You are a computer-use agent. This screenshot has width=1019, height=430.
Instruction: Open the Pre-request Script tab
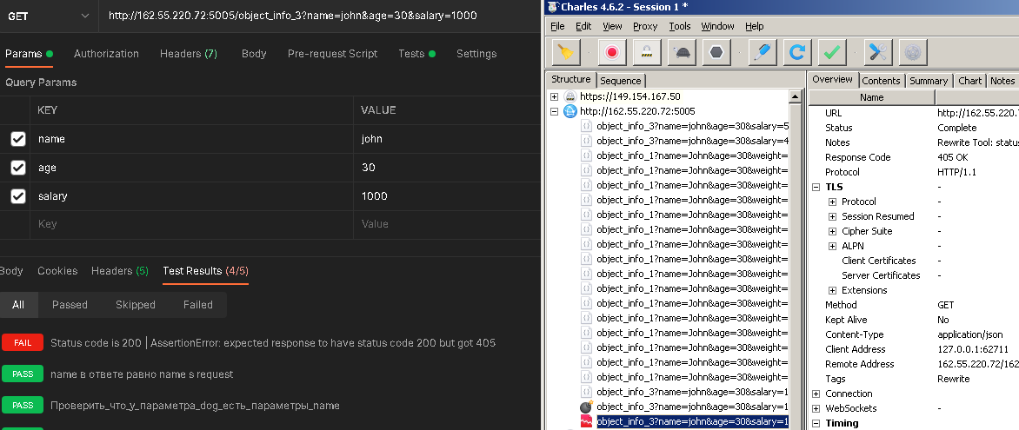tap(333, 54)
